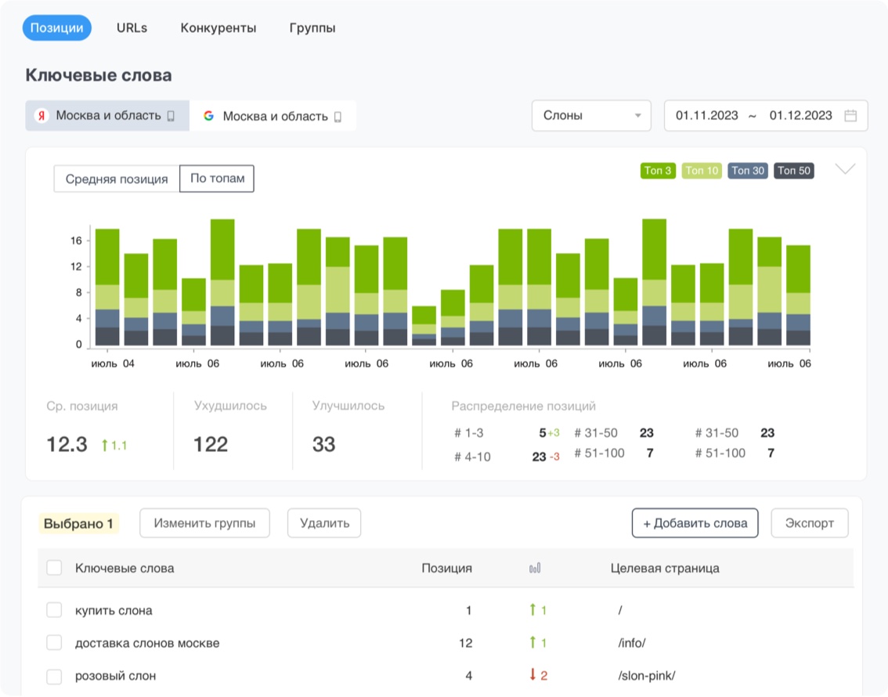888x697 pixels.
Task: Check the купить слона keyword checkbox
Action: 54,610
